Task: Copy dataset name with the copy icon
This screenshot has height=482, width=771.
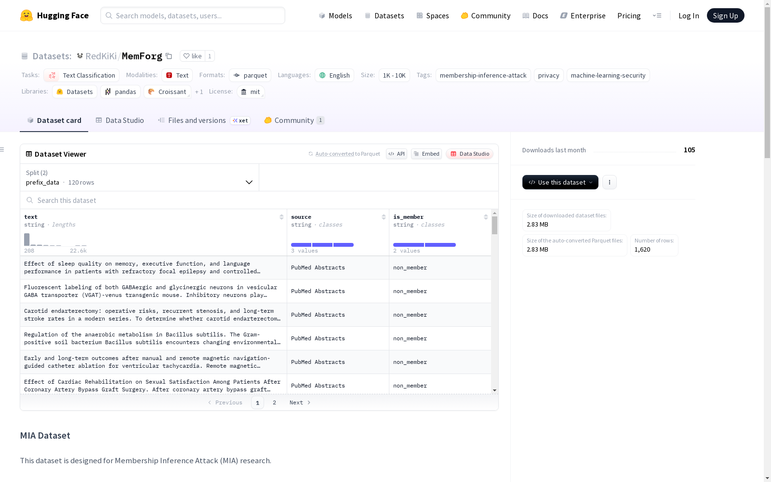Action: pyautogui.click(x=169, y=56)
